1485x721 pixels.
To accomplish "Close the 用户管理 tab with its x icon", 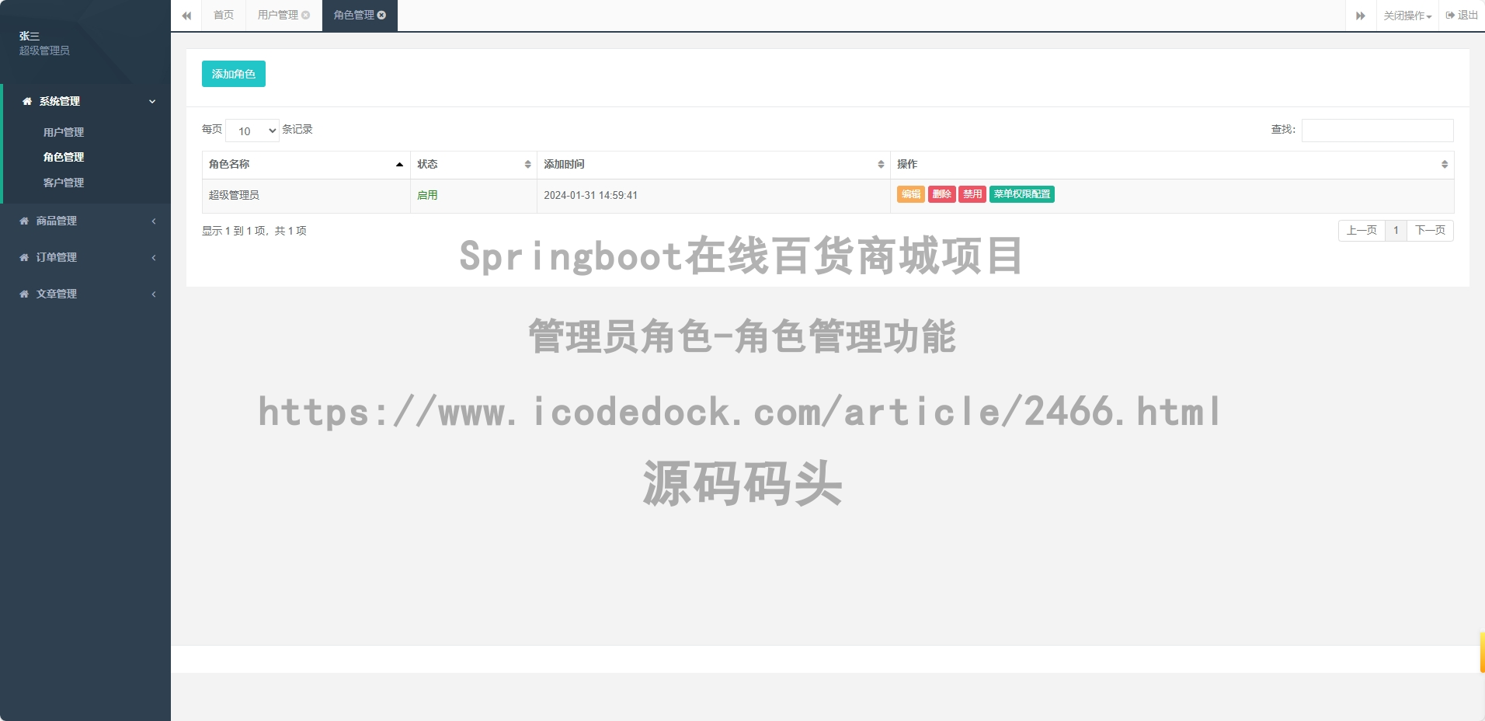I will 306,15.
